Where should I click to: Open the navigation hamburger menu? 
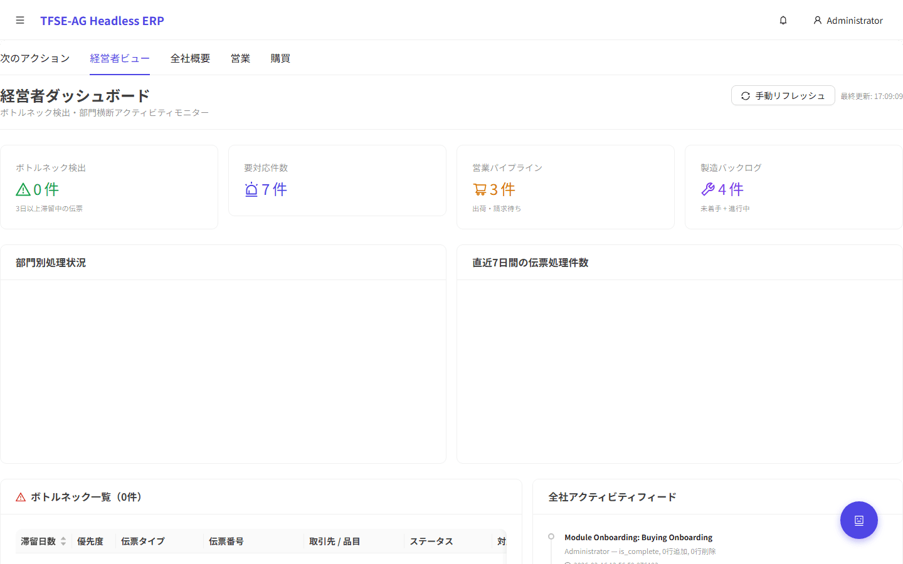point(20,19)
